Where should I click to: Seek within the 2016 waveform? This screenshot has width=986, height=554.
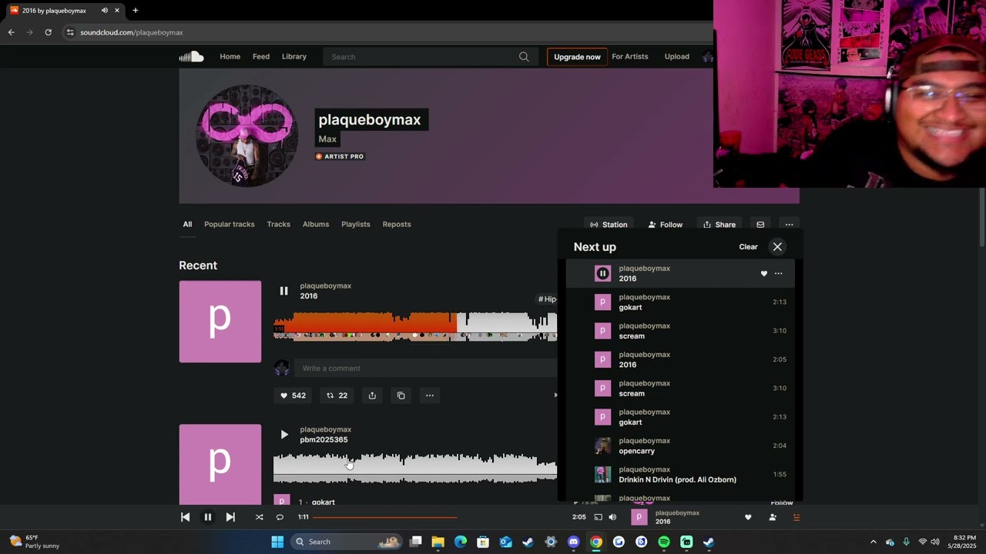pyautogui.click(x=415, y=325)
